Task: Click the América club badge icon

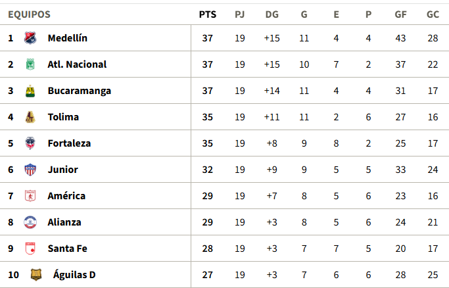Action: 30,196
